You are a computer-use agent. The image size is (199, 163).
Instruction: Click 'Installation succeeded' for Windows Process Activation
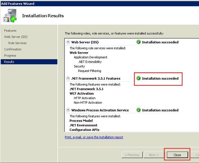pyautogui.click(x=160, y=110)
